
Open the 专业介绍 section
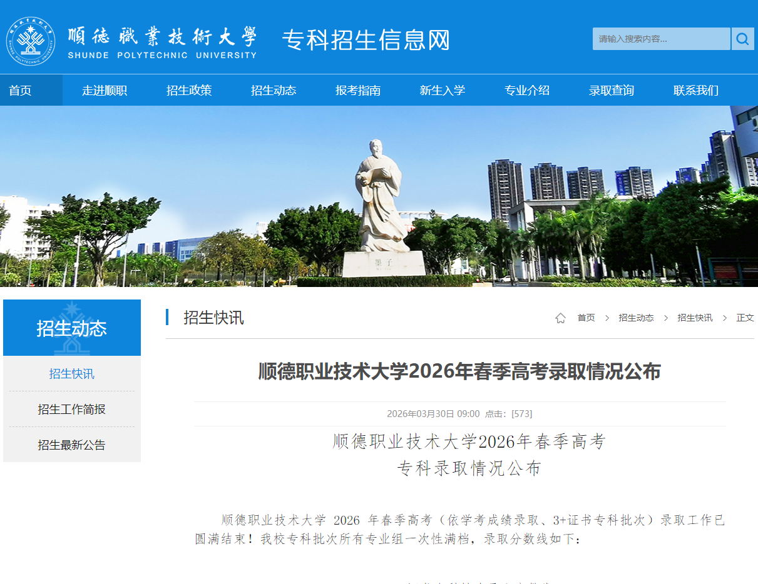[528, 89]
